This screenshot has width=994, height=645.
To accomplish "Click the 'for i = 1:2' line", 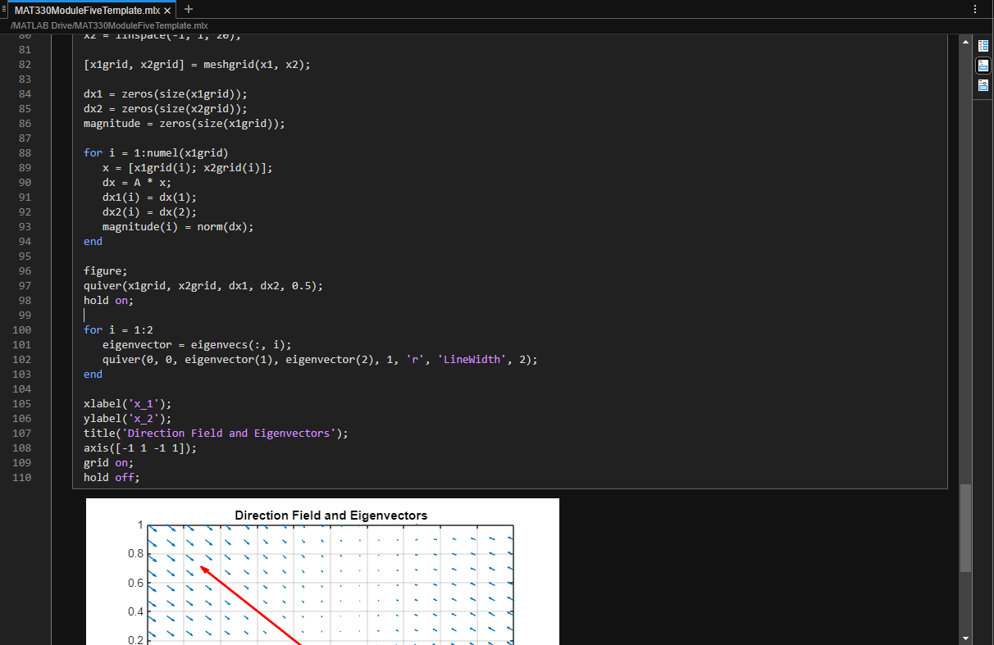I will click(x=118, y=330).
